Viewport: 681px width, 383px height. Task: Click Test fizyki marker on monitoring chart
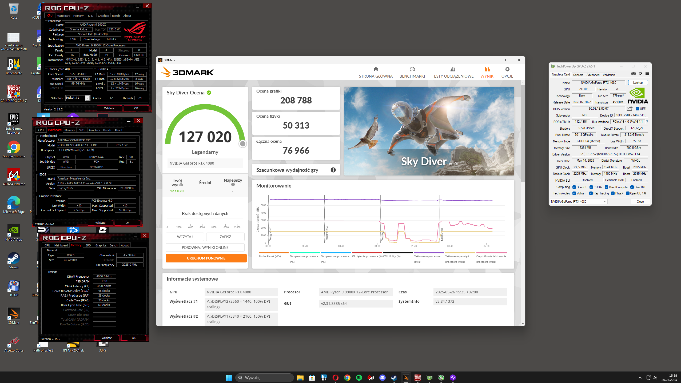(x=382, y=235)
